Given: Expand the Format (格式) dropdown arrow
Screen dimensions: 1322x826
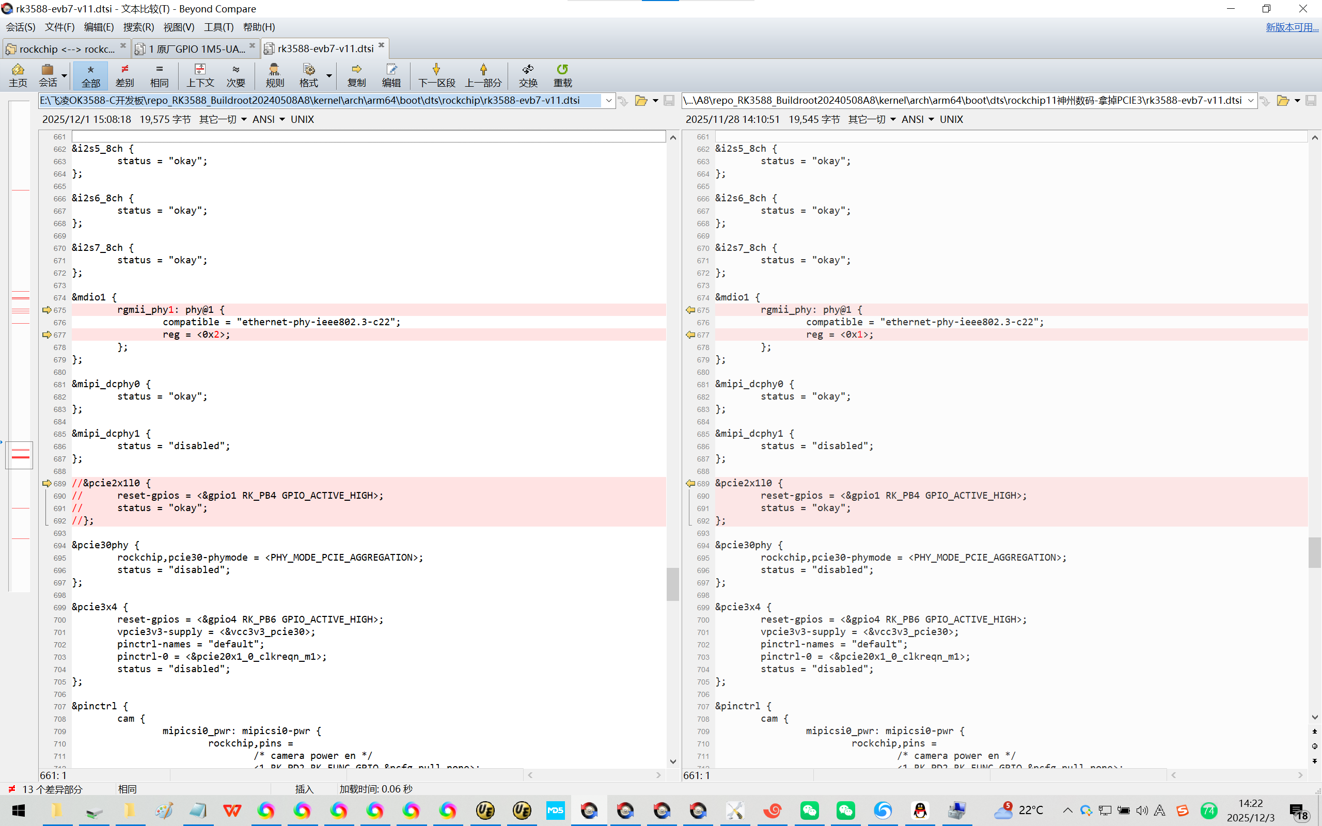Looking at the screenshot, I should click(x=329, y=75).
